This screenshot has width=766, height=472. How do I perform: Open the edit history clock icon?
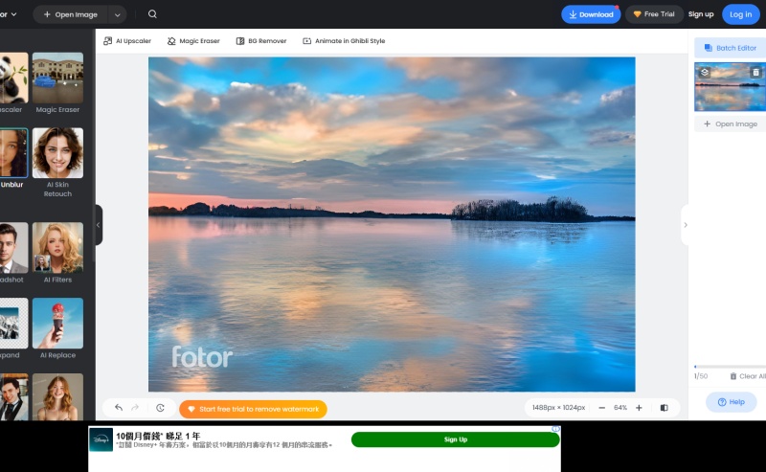[160, 408]
